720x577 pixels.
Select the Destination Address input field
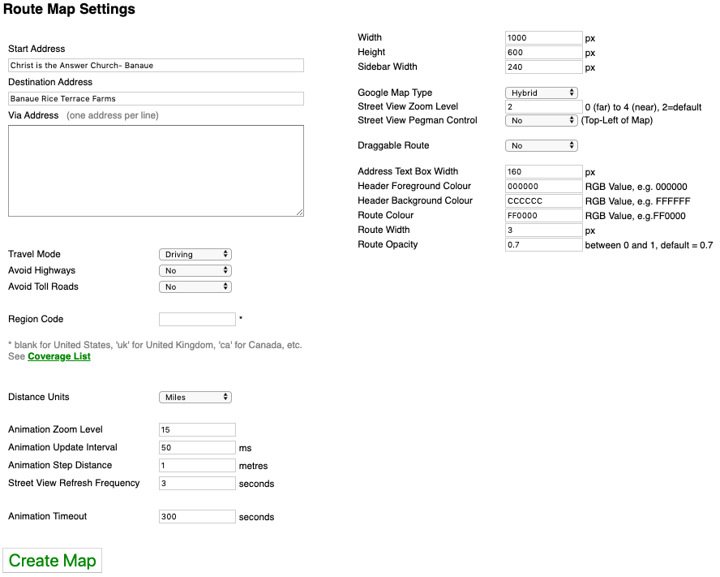click(x=155, y=98)
